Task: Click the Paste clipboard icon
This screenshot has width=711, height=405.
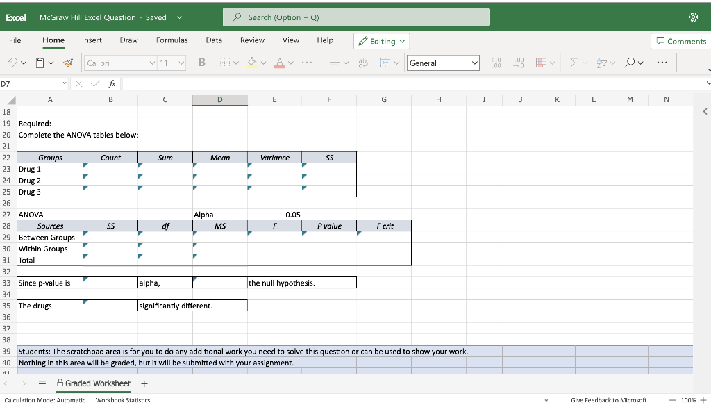Action: 38,63
